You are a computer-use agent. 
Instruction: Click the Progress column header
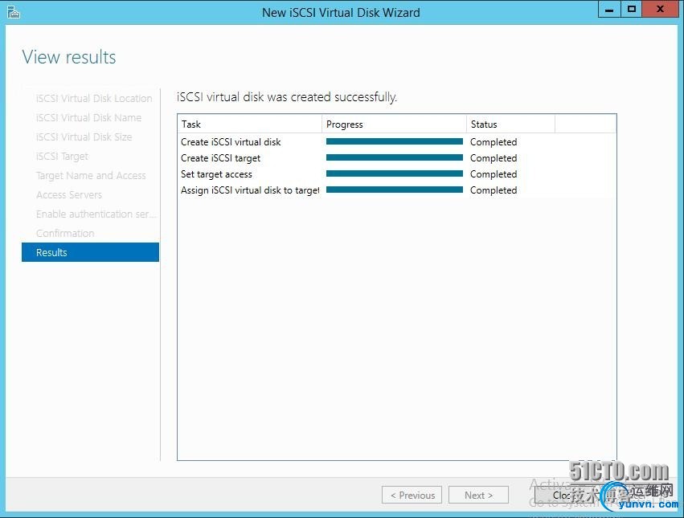394,124
